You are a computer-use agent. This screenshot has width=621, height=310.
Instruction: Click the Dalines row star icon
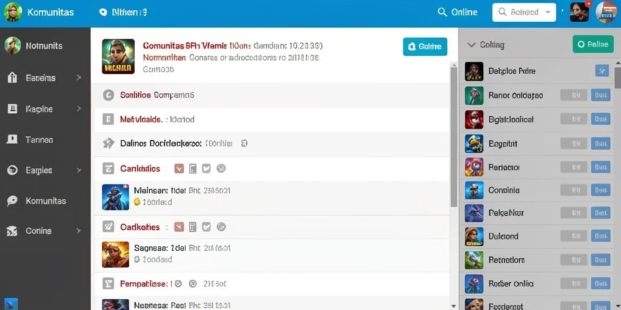coord(108,143)
